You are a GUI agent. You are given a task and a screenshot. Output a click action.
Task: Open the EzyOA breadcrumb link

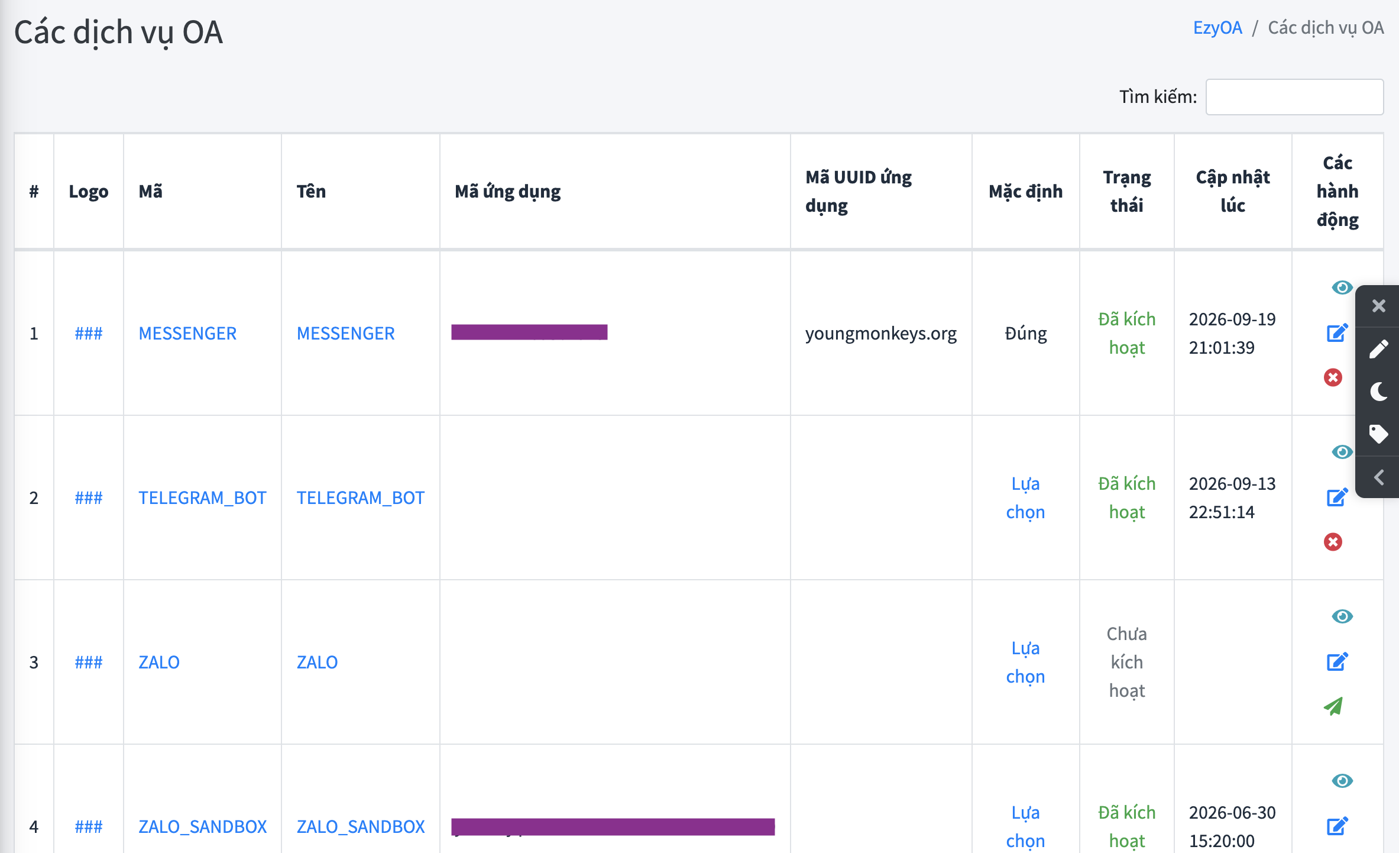pos(1217,28)
